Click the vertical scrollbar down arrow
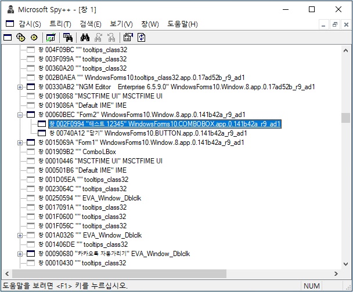The image size is (353, 292). pyautogui.click(x=345, y=264)
